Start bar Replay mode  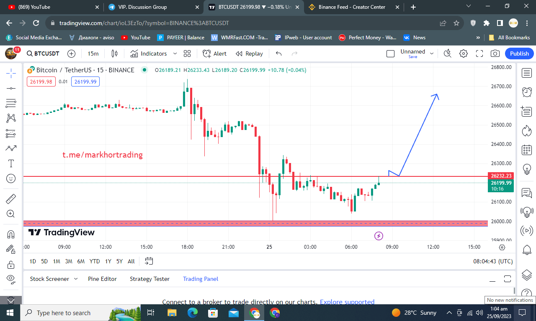[x=250, y=53]
